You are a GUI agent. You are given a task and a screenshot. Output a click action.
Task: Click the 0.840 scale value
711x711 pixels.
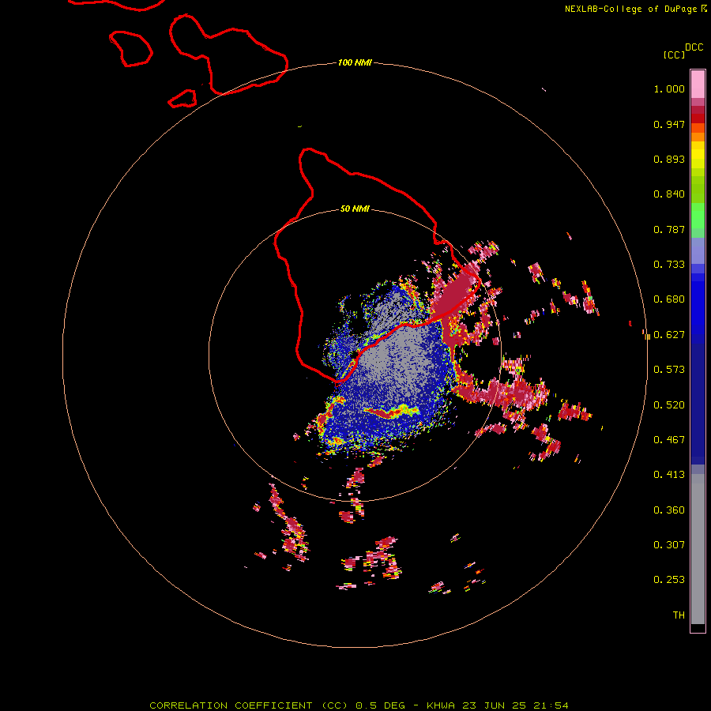(669, 194)
